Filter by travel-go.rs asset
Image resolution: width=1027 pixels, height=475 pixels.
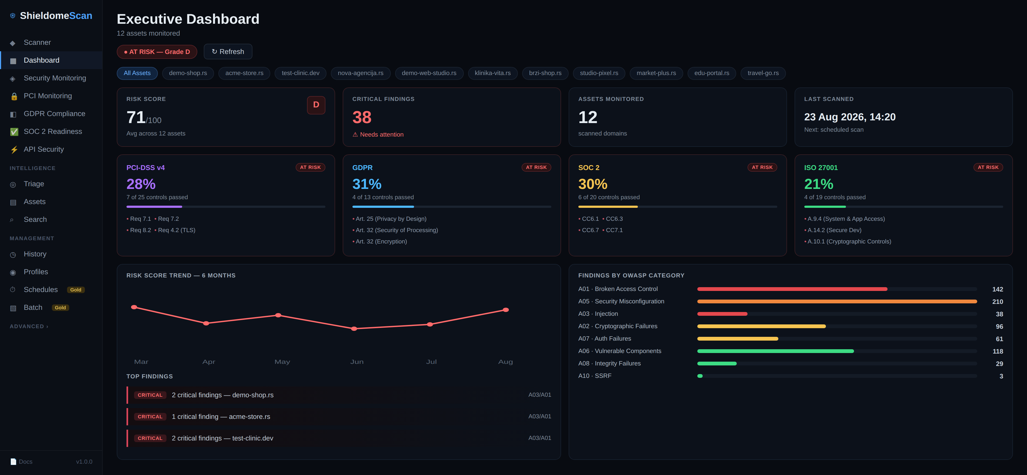point(763,73)
